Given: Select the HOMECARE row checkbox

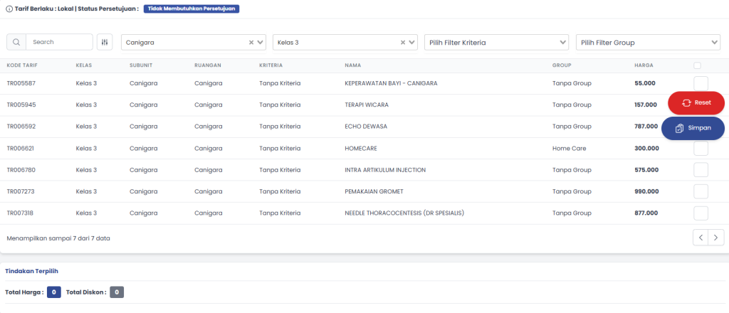Looking at the screenshot, I should (x=701, y=149).
